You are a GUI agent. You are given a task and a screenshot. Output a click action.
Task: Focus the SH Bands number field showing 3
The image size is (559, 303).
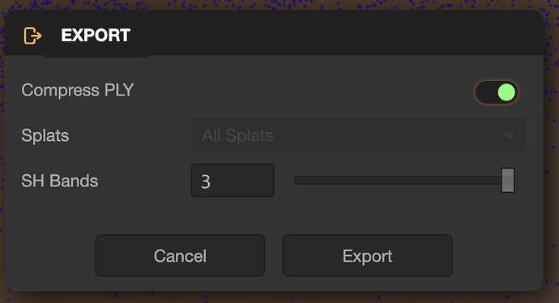(233, 181)
